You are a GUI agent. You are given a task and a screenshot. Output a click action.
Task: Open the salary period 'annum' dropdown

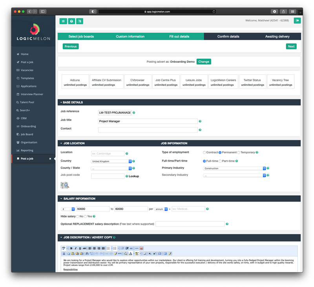[161, 209]
